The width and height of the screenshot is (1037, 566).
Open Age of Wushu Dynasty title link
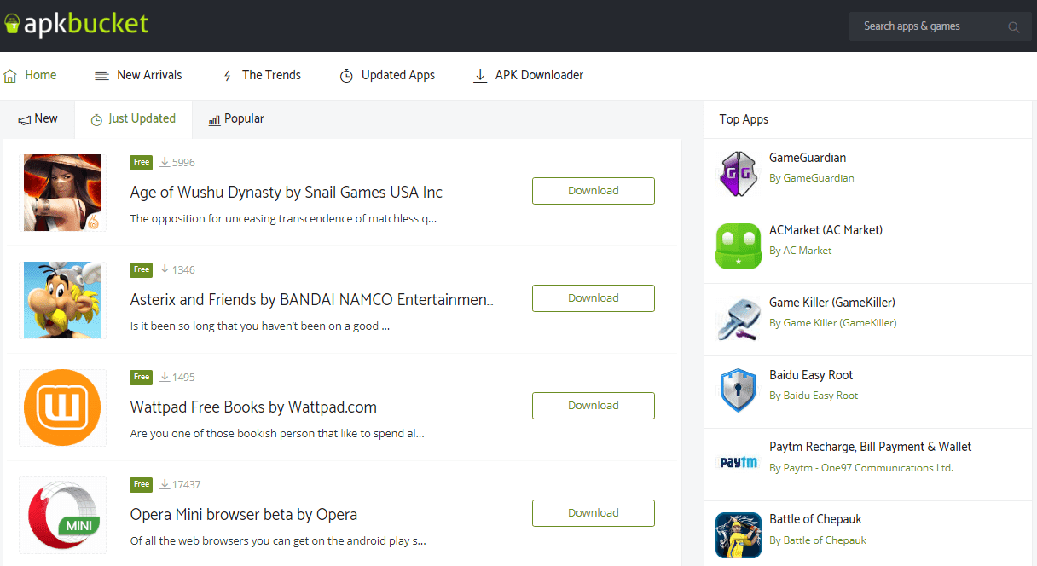coord(287,192)
